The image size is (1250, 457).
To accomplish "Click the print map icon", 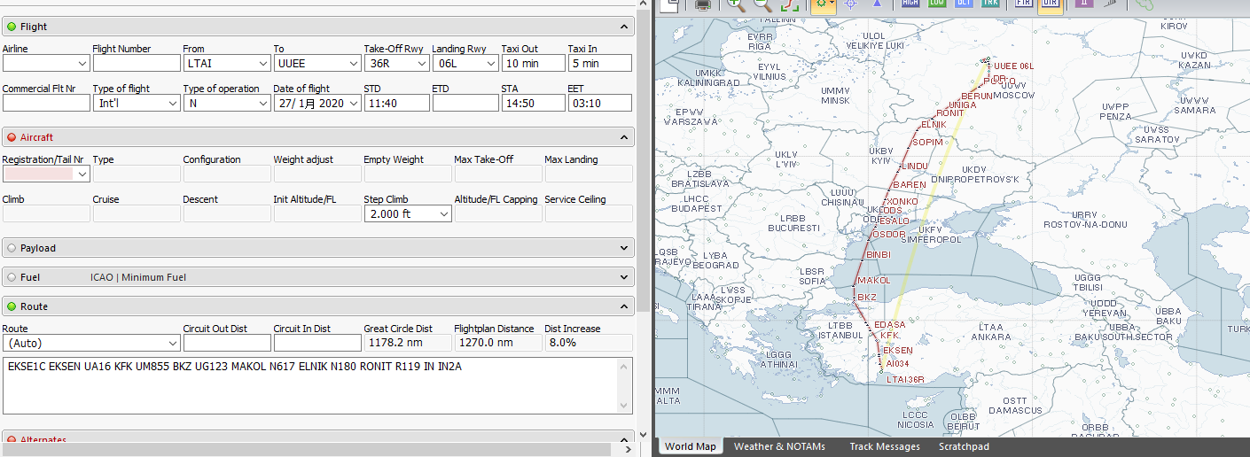I will pos(703,4).
